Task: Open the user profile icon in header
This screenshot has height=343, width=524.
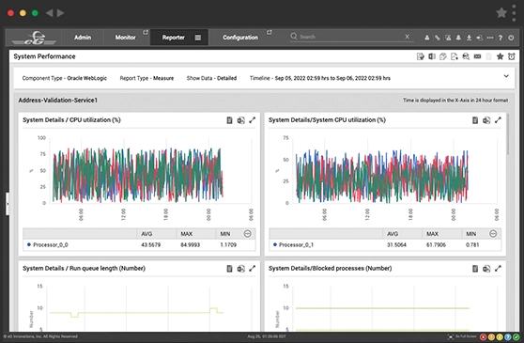Action: pos(426,38)
